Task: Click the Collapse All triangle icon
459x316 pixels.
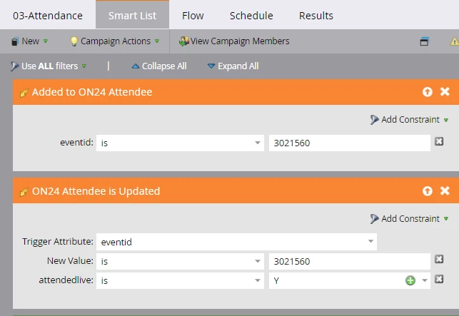Action: (x=135, y=66)
